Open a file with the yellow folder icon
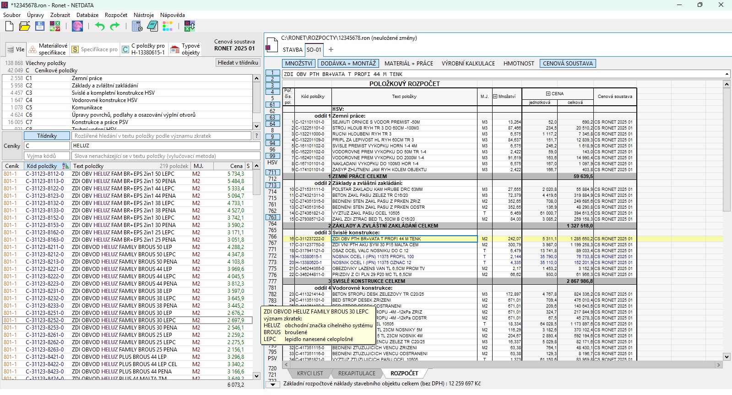This screenshot has height=395, width=732. click(x=25, y=26)
